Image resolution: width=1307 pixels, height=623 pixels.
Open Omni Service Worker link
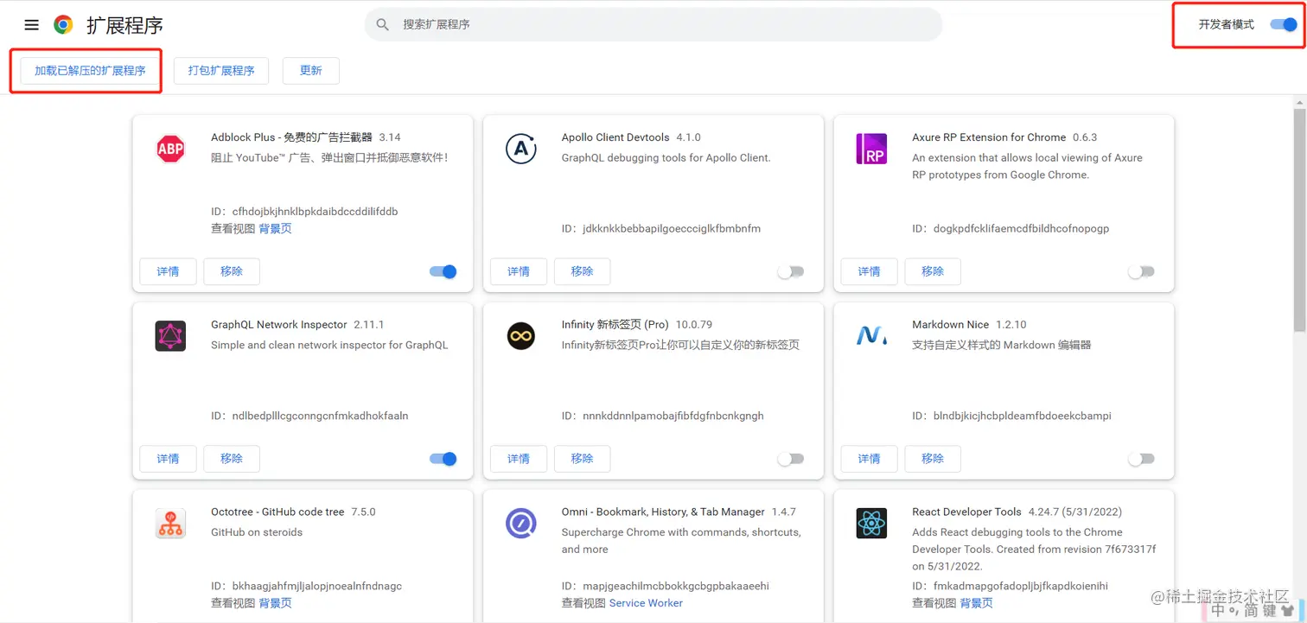click(646, 603)
